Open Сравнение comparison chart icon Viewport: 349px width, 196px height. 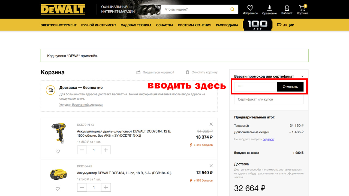(269, 8)
